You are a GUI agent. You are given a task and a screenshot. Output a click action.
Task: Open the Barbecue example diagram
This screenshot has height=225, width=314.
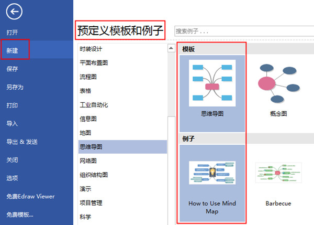(278, 173)
